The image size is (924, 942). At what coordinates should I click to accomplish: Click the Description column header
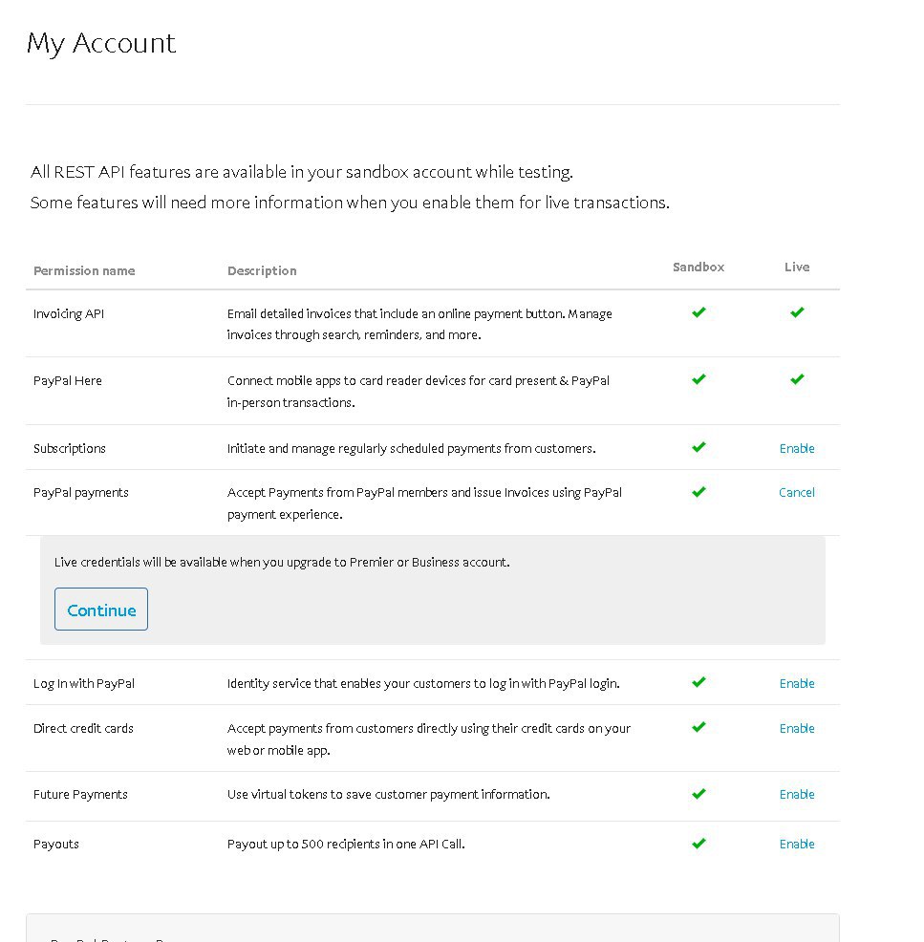[262, 271]
